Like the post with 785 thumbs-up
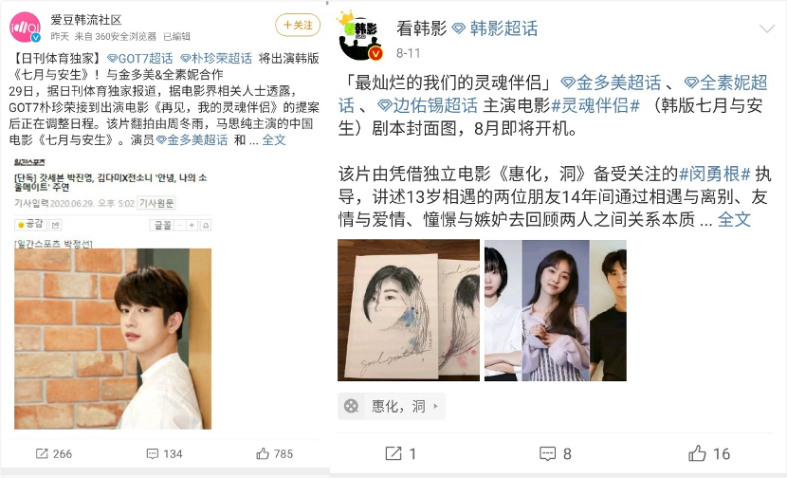The height and width of the screenshot is (478, 787). (263, 454)
